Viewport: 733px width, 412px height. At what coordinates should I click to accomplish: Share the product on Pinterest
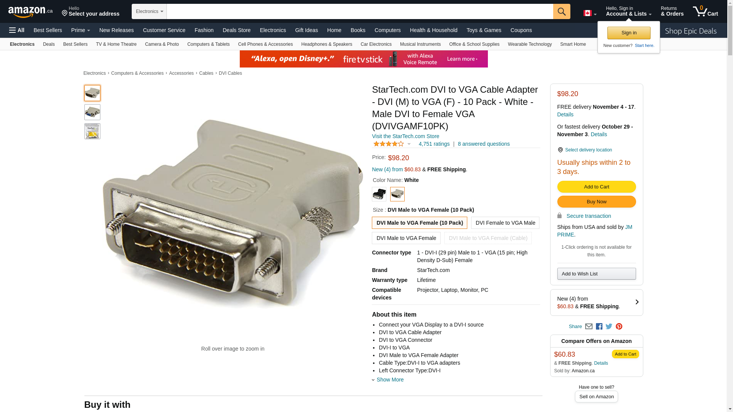(x=619, y=327)
